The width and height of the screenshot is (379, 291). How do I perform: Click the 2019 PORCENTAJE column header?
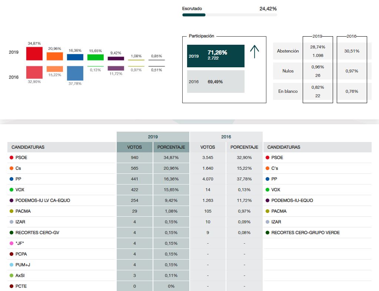[171, 147]
